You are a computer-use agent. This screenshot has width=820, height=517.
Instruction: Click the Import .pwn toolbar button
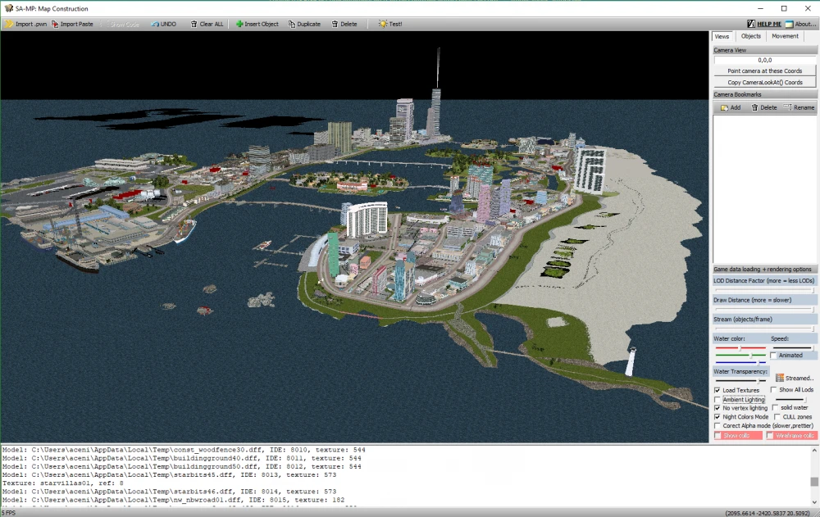click(x=25, y=24)
